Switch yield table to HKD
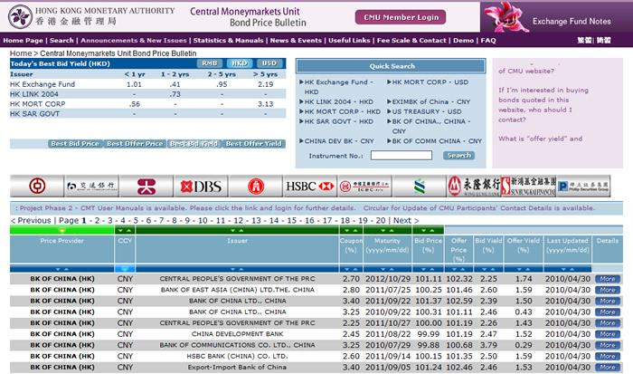Image resolution: width=633 pixels, height=374 pixels. [x=239, y=63]
